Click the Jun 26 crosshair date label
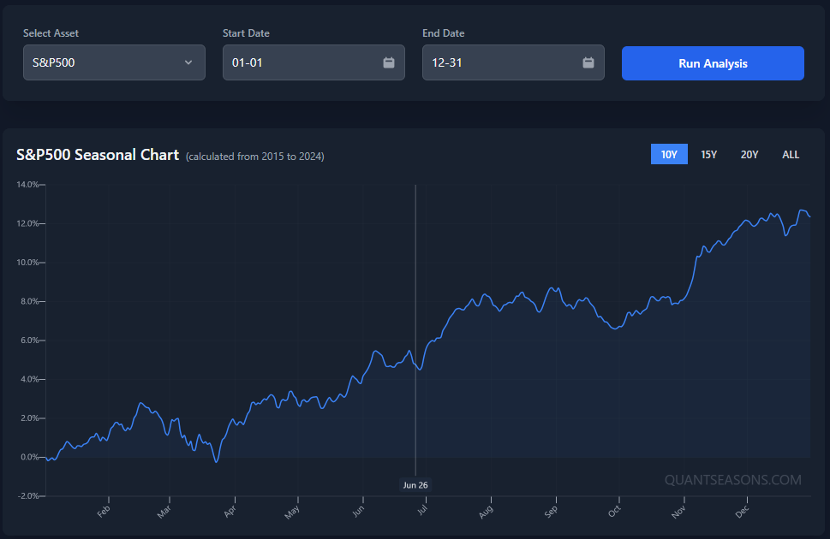The height and width of the screenshot is (539, 830). tap(415, 485)
